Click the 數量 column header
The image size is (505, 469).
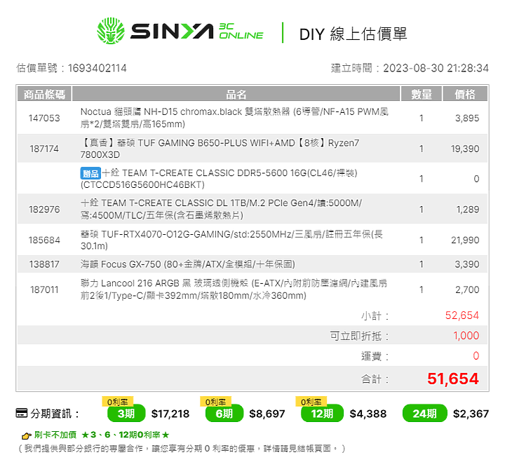422,95
